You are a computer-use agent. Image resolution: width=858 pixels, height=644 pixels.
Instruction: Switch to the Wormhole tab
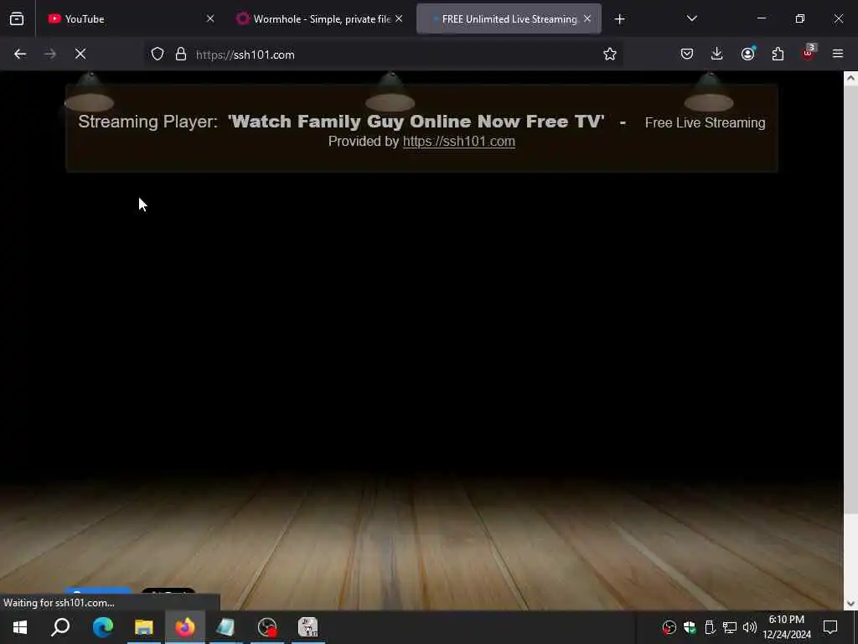320,19
